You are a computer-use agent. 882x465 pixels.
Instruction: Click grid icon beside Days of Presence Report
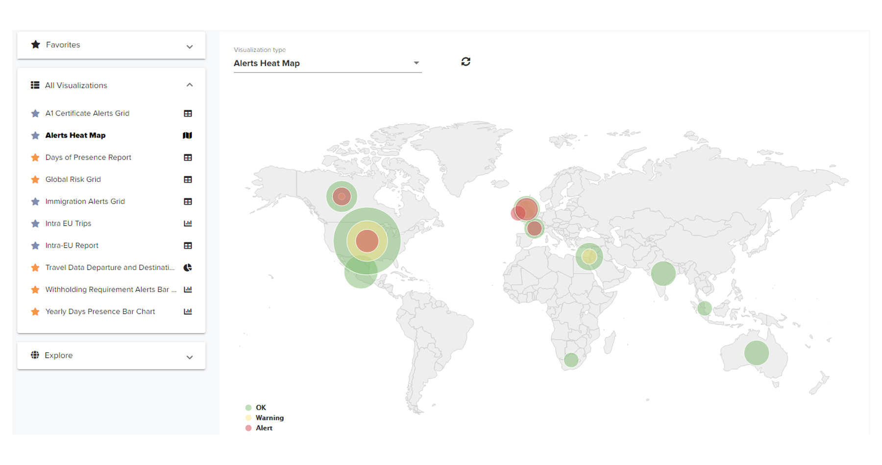click(188, 158)
